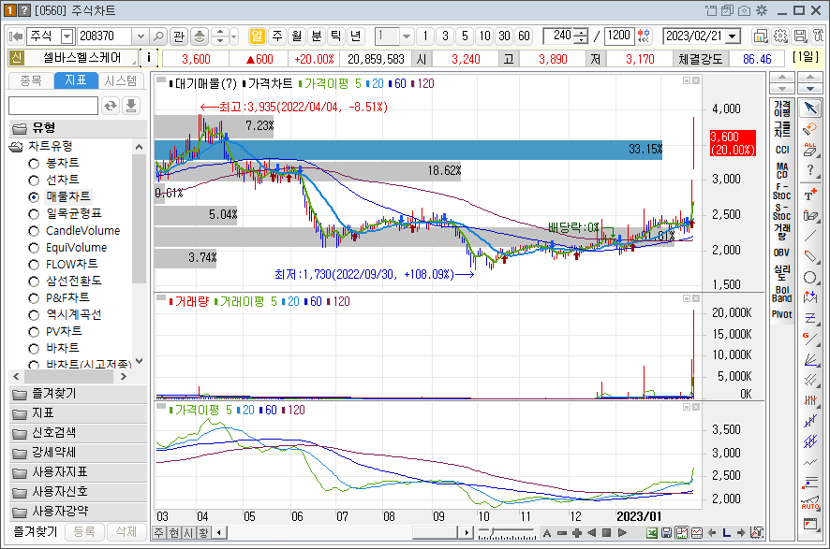Open the question mark help tool
The image size is (830, 549).
(810, 170)
